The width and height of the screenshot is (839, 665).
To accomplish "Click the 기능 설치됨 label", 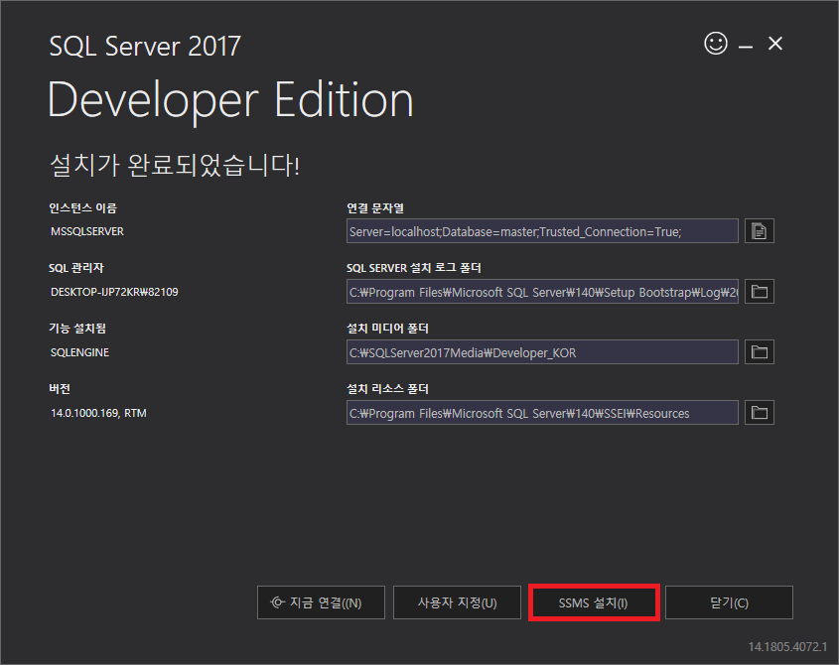I will tap(77, 329).
